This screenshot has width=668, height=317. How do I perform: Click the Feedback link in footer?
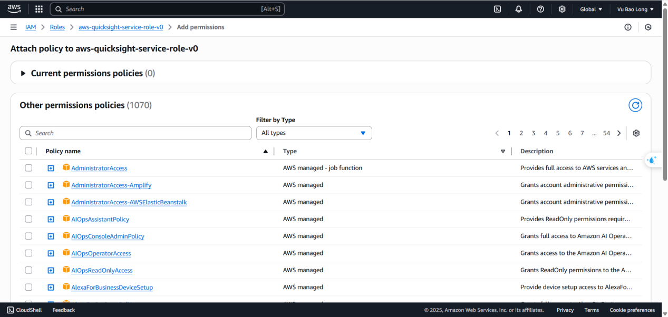[64, 310]
